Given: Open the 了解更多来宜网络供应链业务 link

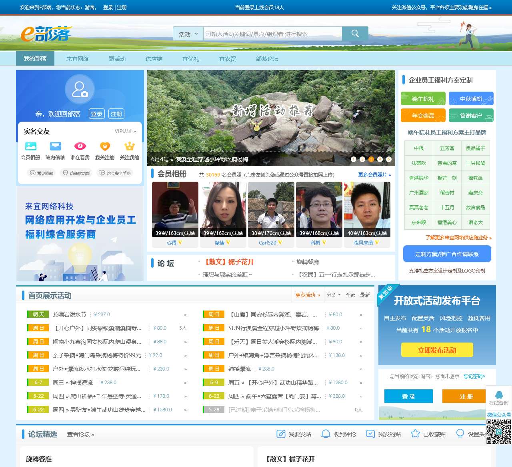Looking at the screenshot, I should (x=459, y=238).
